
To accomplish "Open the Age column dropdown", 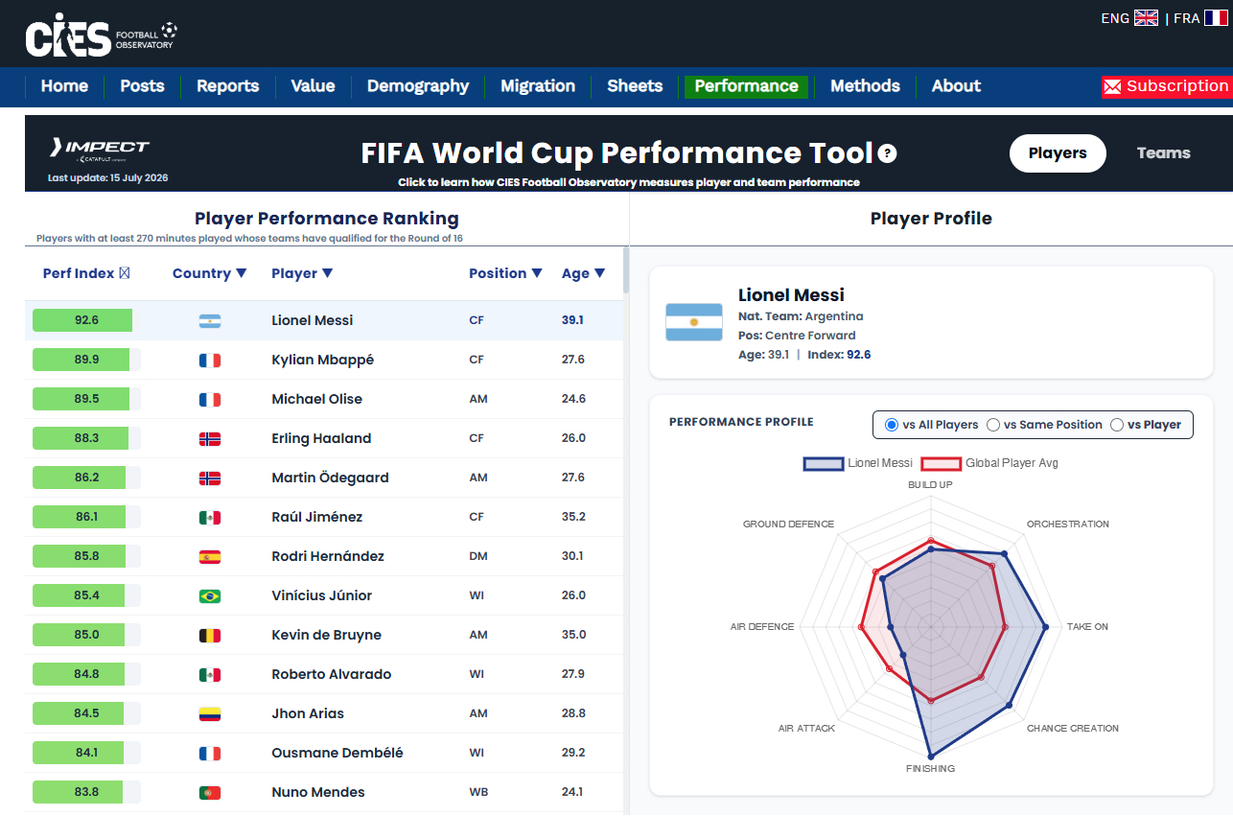I will pyautogui.click(x=600, y=273).
